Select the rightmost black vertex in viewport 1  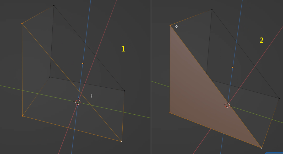coord(124,91)
